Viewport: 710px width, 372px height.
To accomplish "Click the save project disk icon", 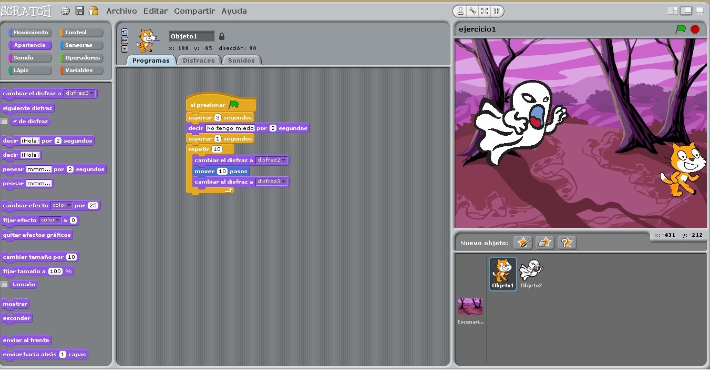I will (80, 11).
